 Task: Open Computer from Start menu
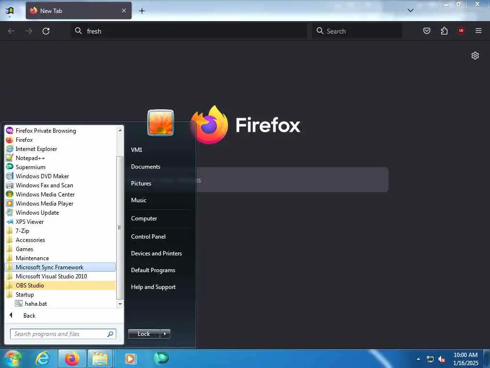144,218
